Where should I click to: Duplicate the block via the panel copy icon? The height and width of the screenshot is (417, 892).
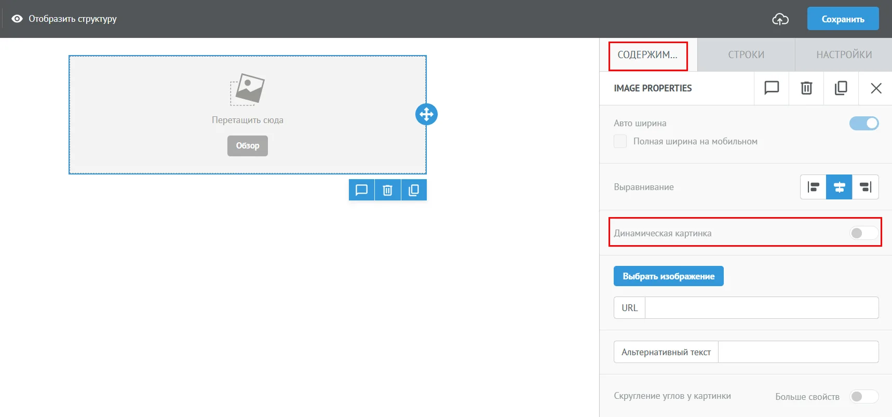(841, 88)
